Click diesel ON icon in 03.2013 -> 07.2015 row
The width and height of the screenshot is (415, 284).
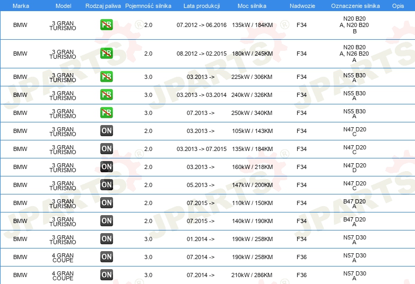(106, 148)
